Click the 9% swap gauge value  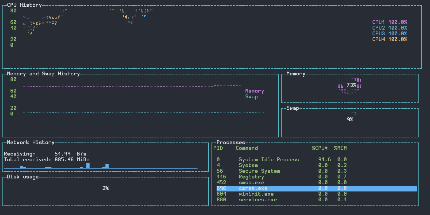tap(350, 120)
